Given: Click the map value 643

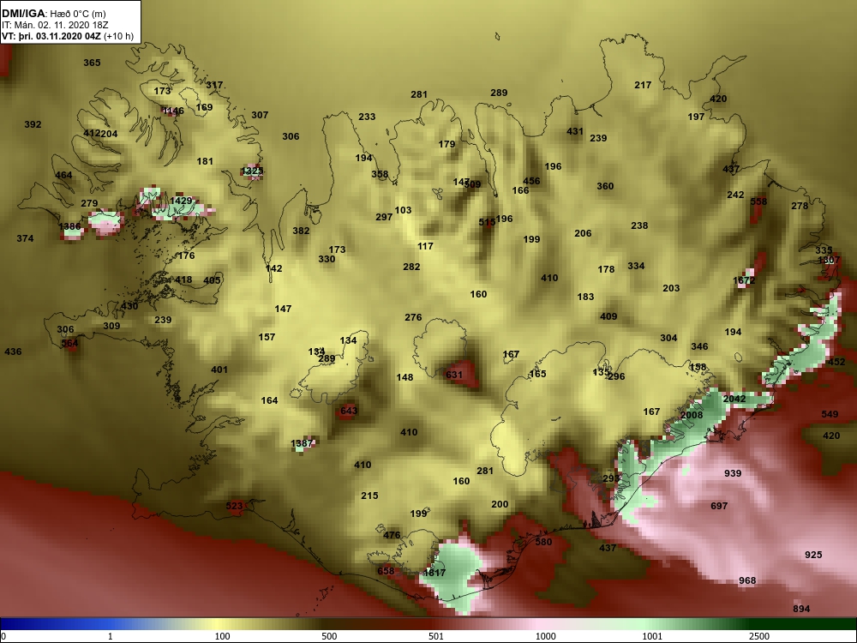Looking at the screenshot, I should (349, 411).
